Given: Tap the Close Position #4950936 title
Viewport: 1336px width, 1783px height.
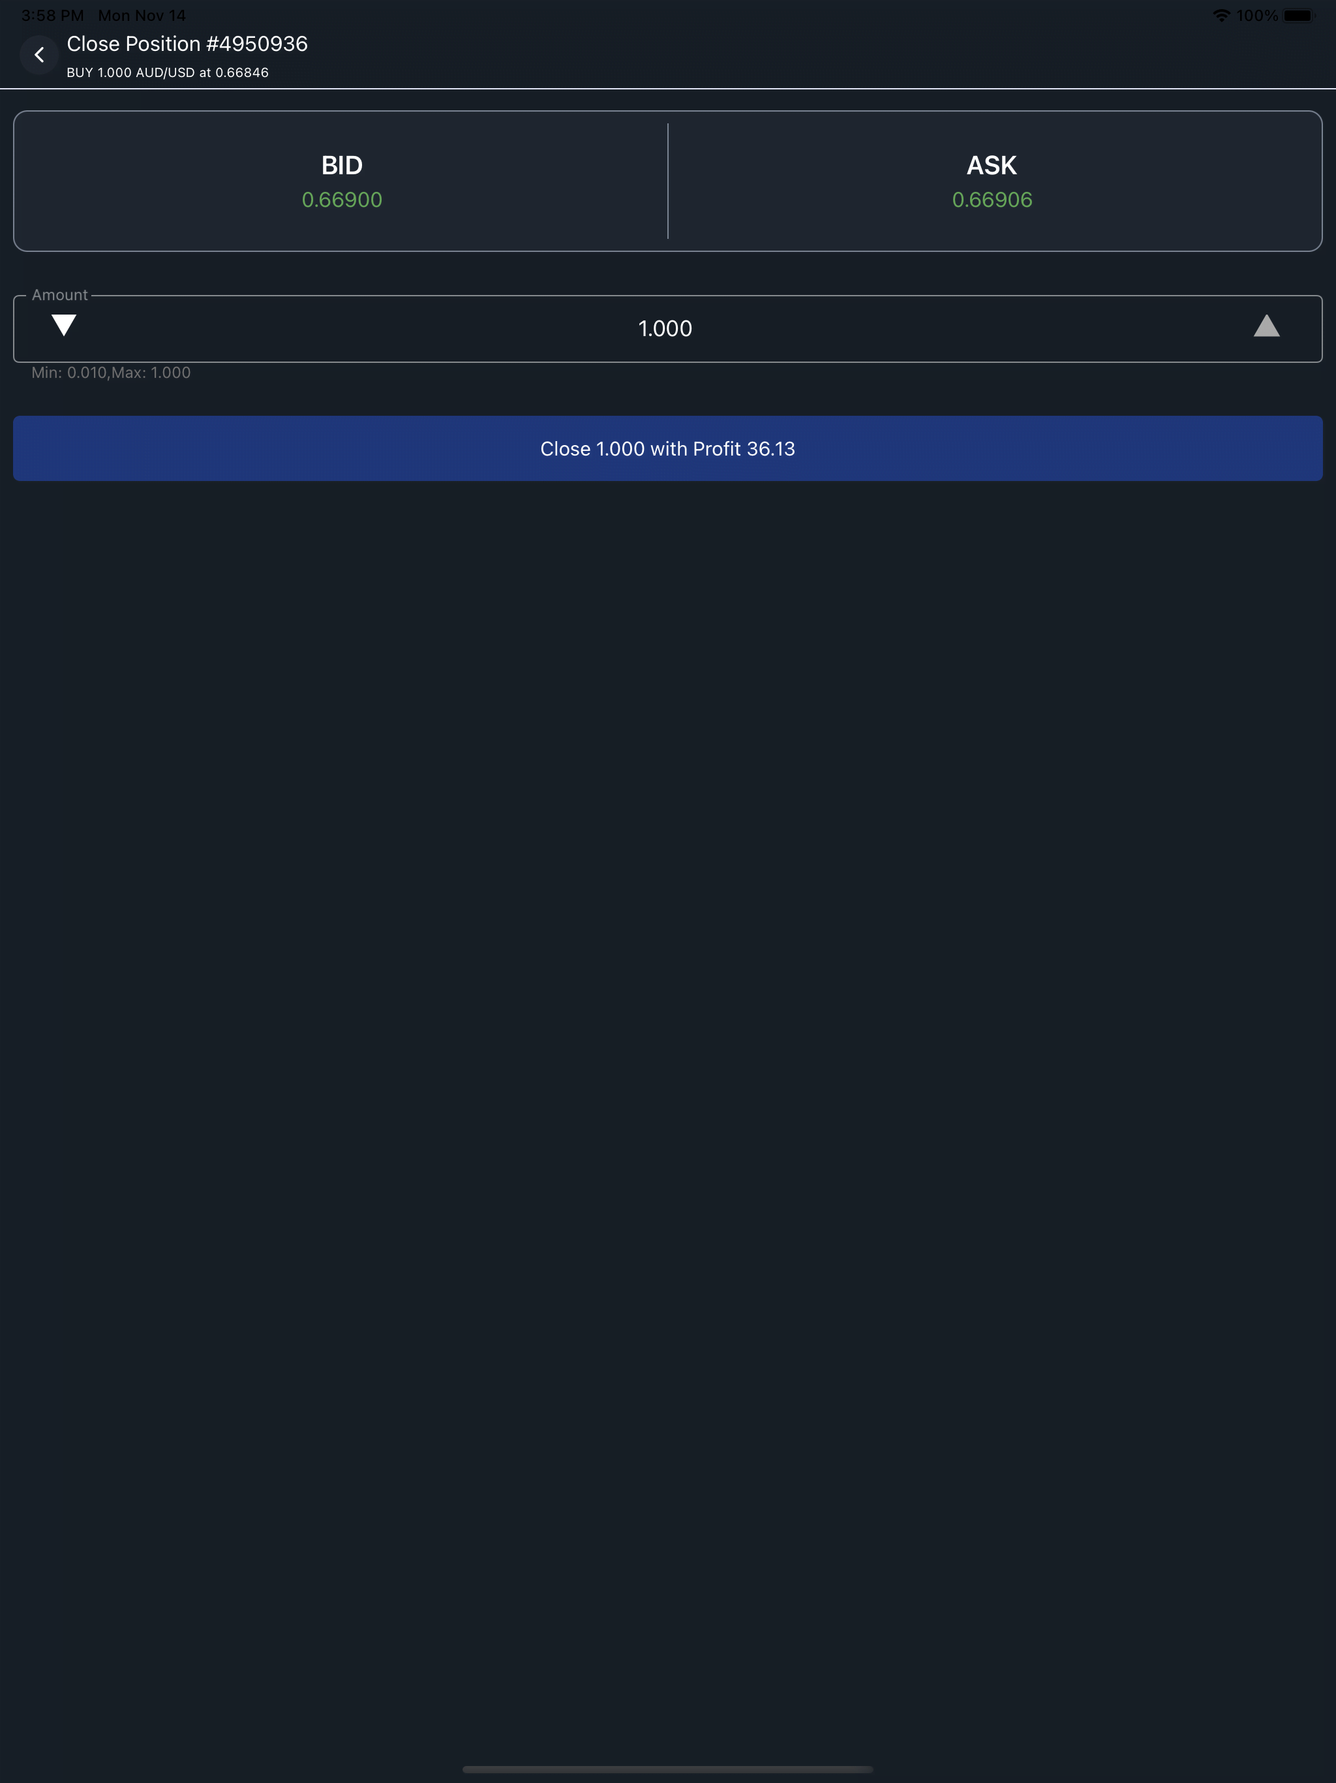Looking at the screenshot, I should click(187, 44).
